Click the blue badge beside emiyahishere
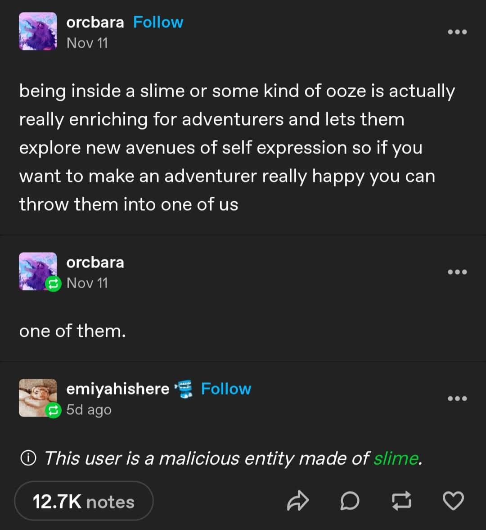This screenshot has height=530, width=486. pos(183,389)
